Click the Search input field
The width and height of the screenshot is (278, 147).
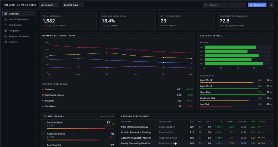click(x=226, y=5)
